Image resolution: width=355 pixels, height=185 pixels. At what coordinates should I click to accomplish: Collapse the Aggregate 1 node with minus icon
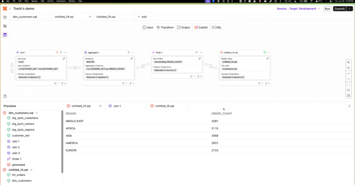click(133, 53)
